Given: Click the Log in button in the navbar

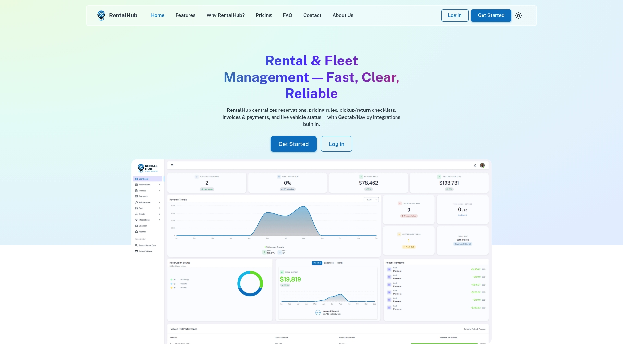Looking at the screenshot, I should (455, 15).
